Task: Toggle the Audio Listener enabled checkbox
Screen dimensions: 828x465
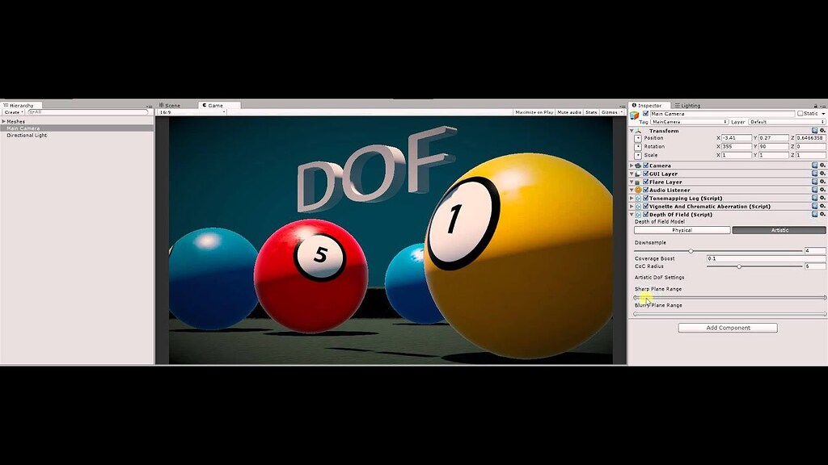Action: pyautogui.click(x=645, y=191)
